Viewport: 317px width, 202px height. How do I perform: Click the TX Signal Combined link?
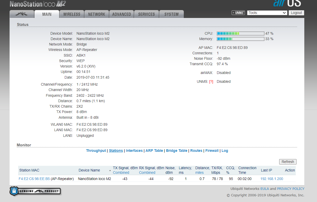click(x=121, y=173)
